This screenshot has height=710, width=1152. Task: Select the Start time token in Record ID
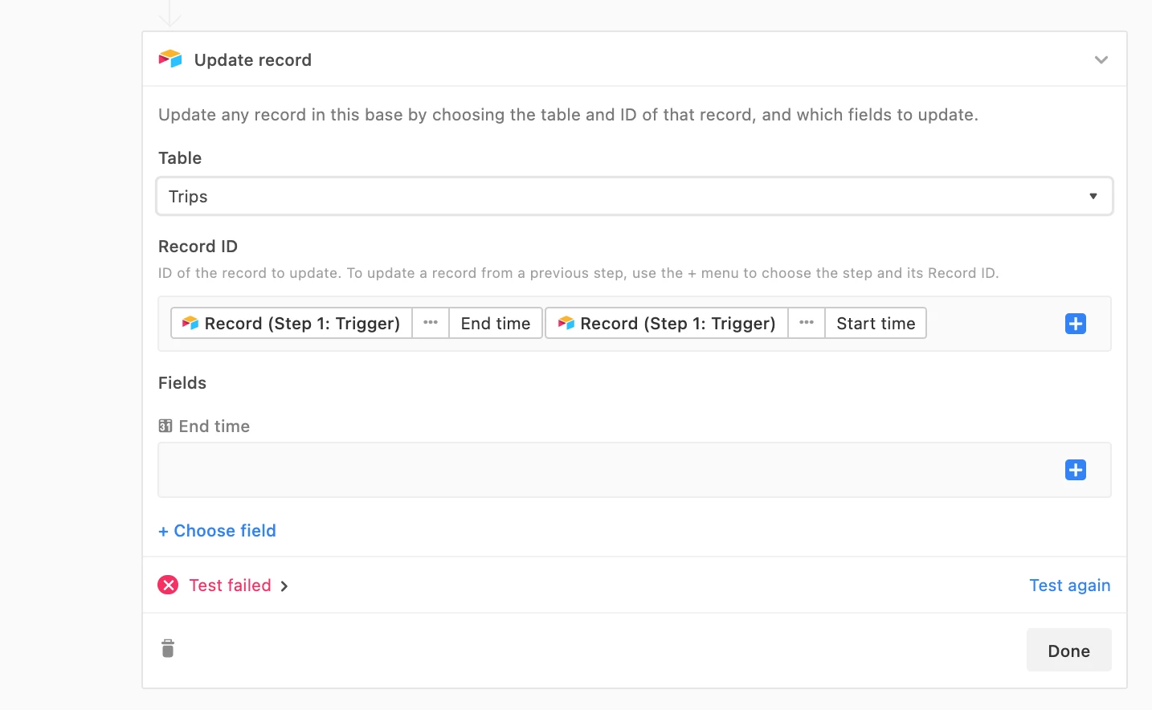point(876,323)
